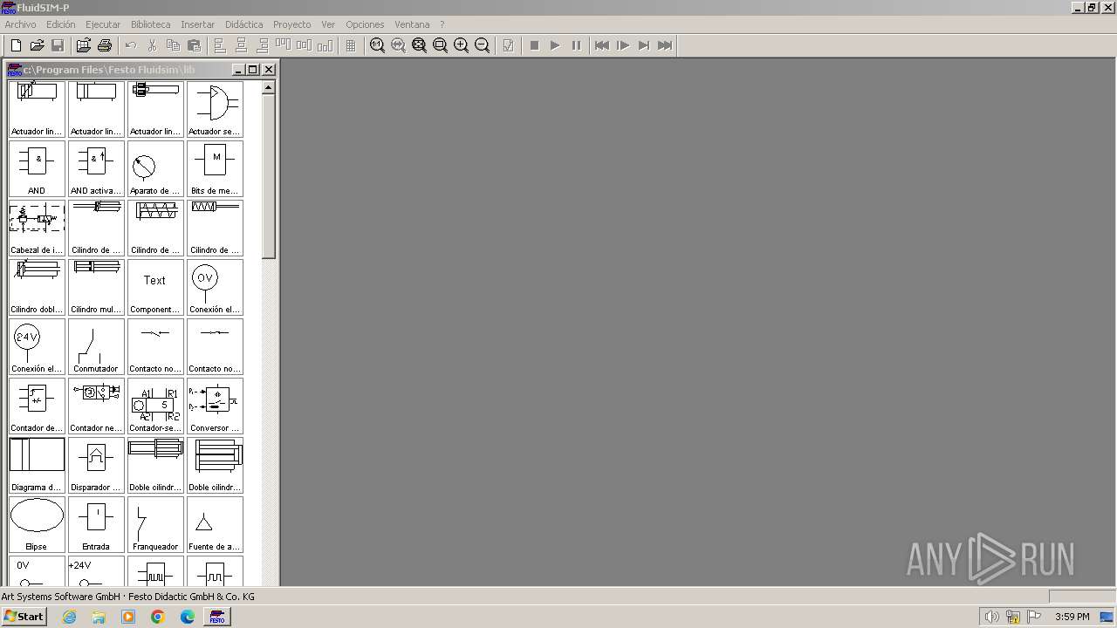
Task: Stop the simulation
Action: point(534,45)
